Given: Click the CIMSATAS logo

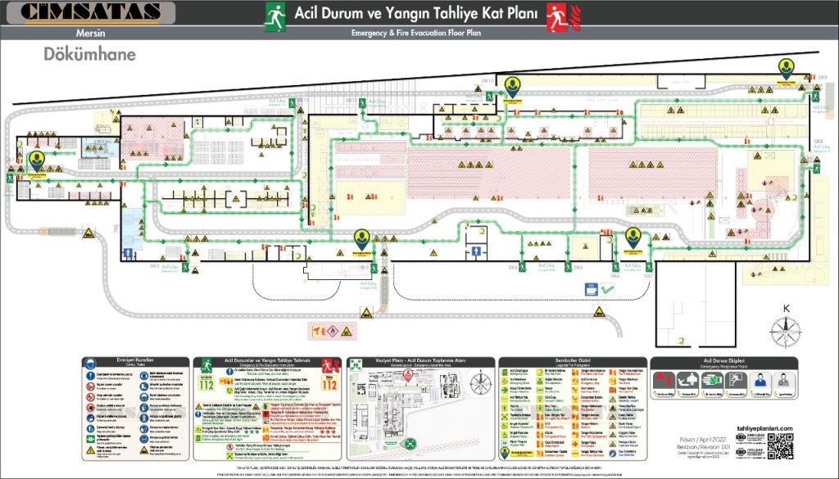Looking at the screenshot, I should [88, 11].
